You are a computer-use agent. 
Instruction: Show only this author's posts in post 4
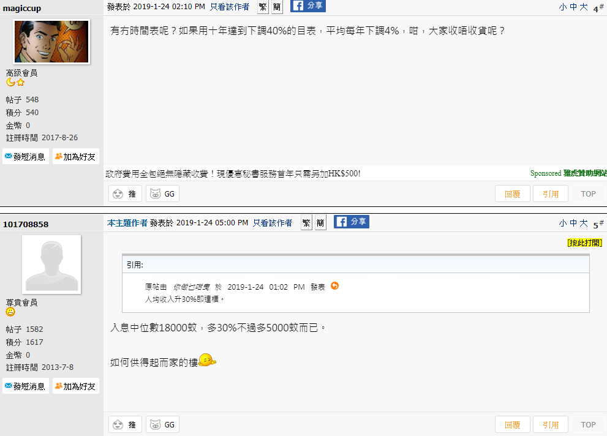[230, 7]
